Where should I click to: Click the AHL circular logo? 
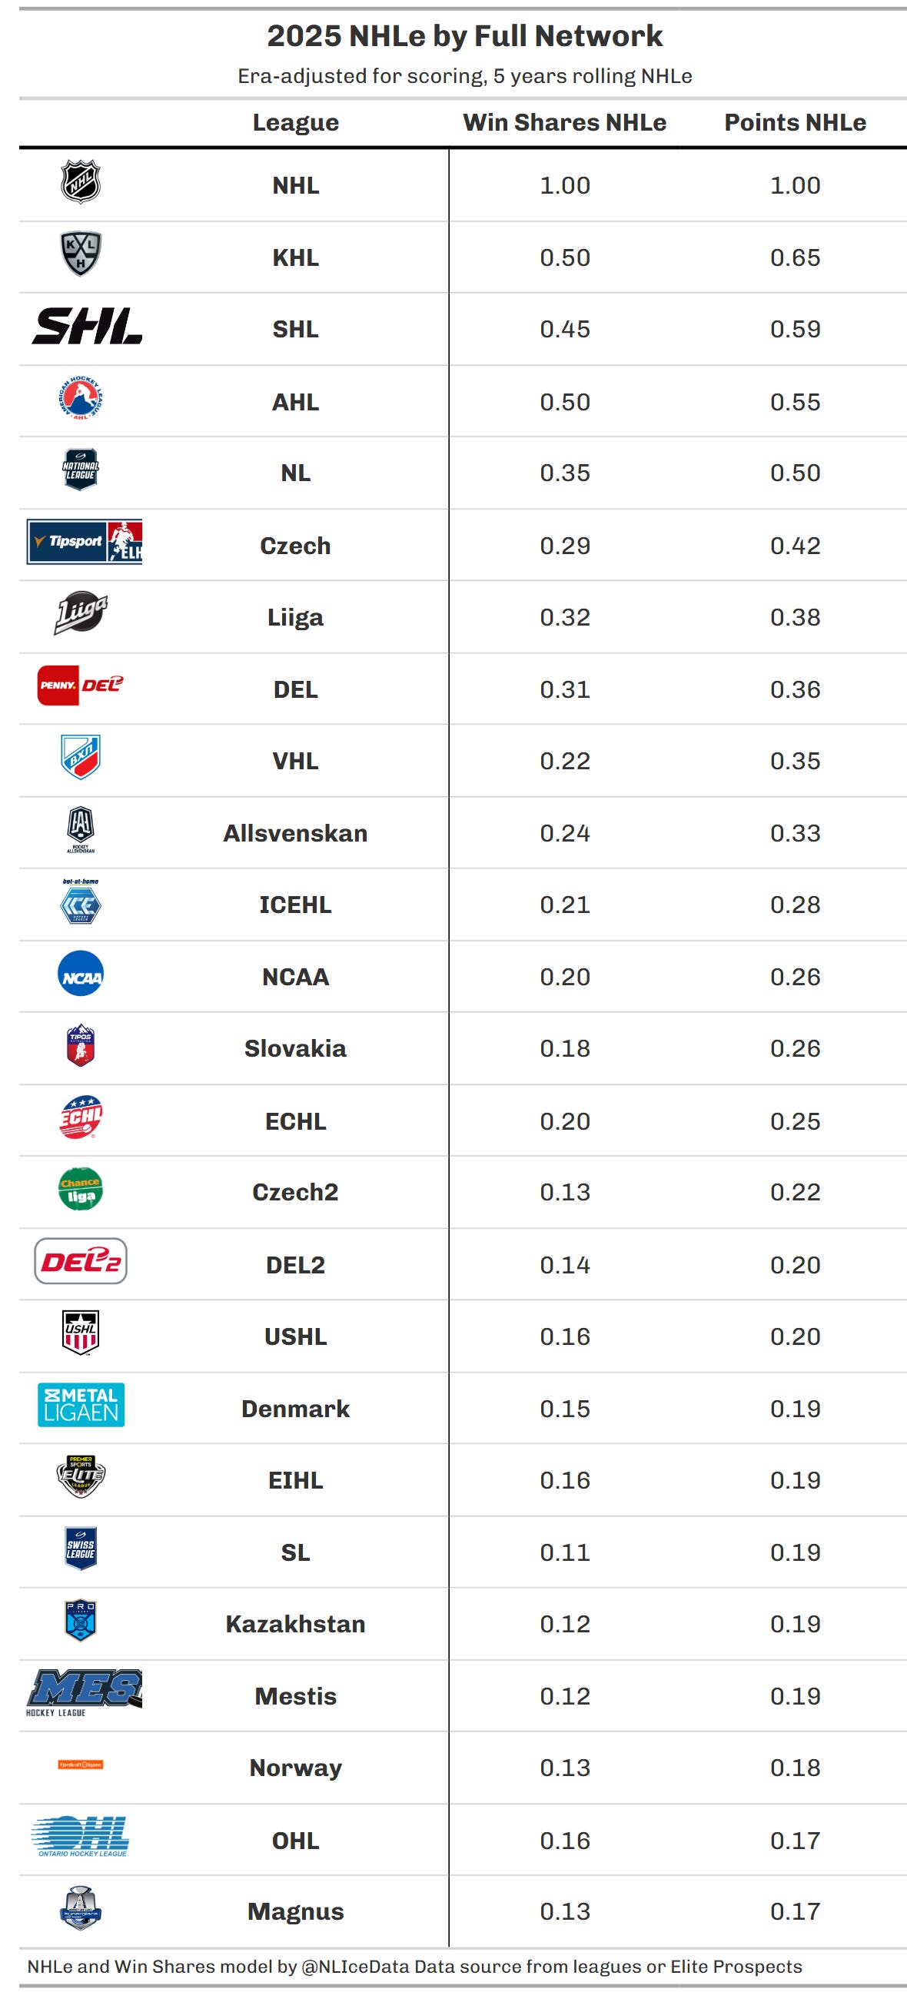[x=81, y=398]
